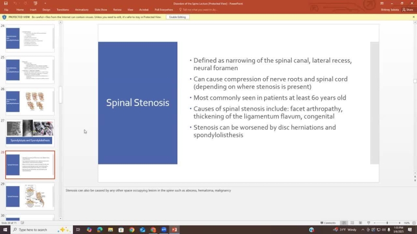
Task: Close the Protected View message bar
Action: pos(413,17)
